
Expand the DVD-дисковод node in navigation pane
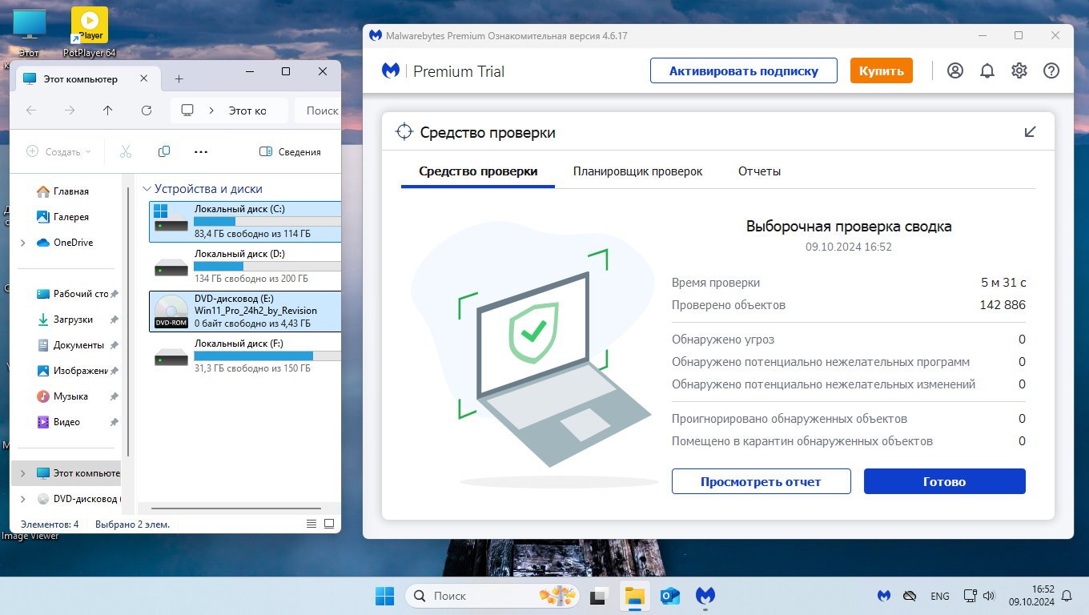[23, 499]
